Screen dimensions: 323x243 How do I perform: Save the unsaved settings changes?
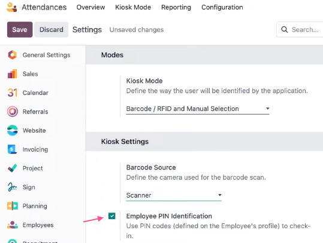click(x=20, y=30)
